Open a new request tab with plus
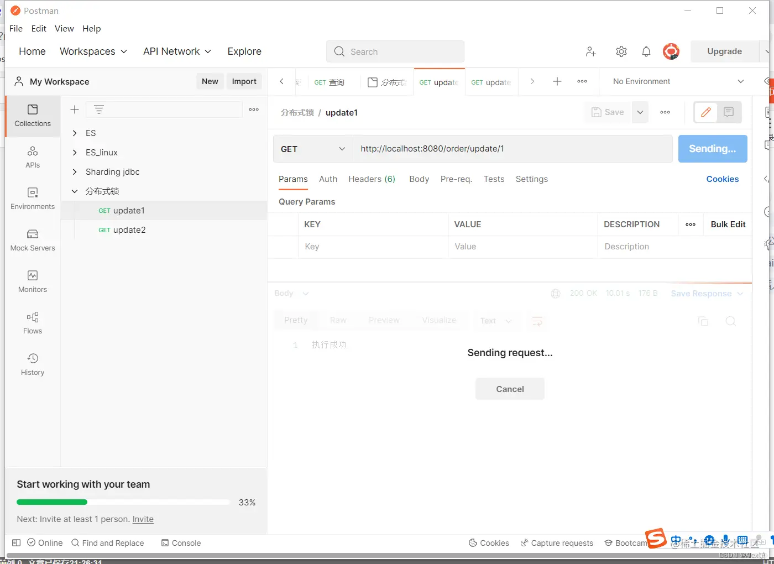 tap(557, 81)
